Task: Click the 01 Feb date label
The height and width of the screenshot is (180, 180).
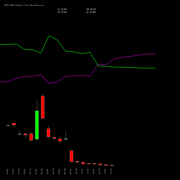Action: 36,171
